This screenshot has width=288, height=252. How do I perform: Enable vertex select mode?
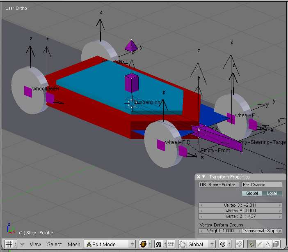click(251, 244)
